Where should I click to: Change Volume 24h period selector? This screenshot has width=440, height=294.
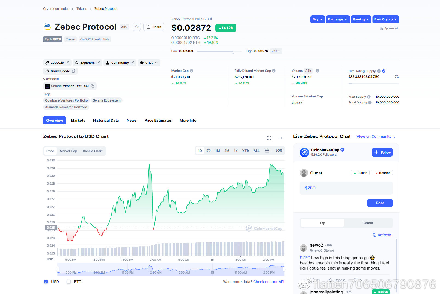308,71
